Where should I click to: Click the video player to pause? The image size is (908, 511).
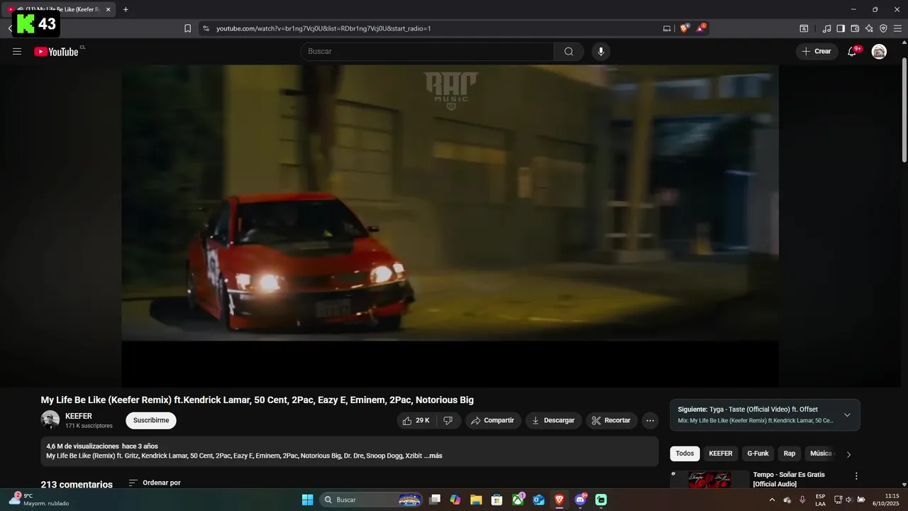(450, 226)
